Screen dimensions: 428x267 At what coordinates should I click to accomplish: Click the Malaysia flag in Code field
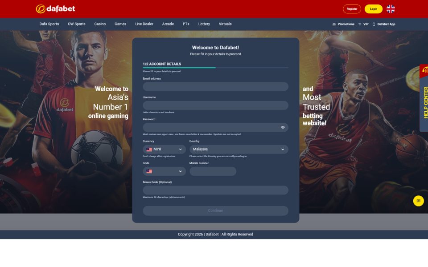coord(149,171)
